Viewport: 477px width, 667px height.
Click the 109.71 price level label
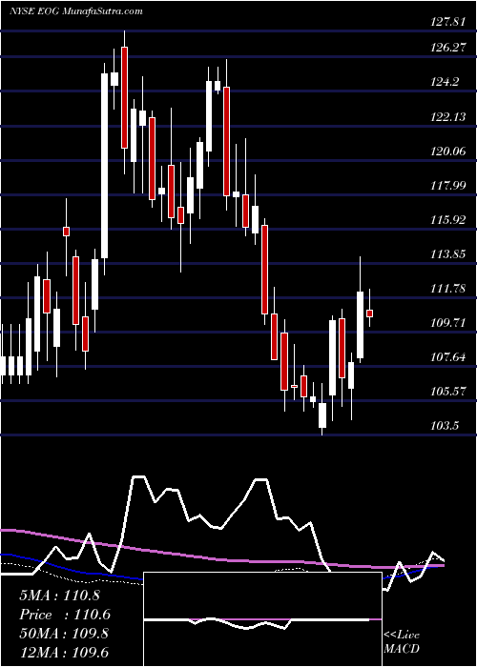[x=447, y=323]
